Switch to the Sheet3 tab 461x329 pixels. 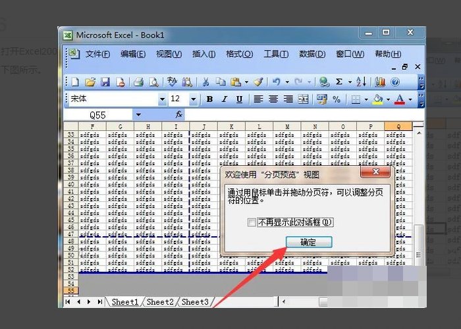195,301
